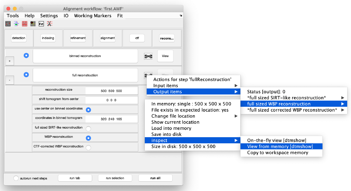Viewport: 351px width, 191px height.
Task: Select the detection toolbar icon
Action: coord(8,23)
